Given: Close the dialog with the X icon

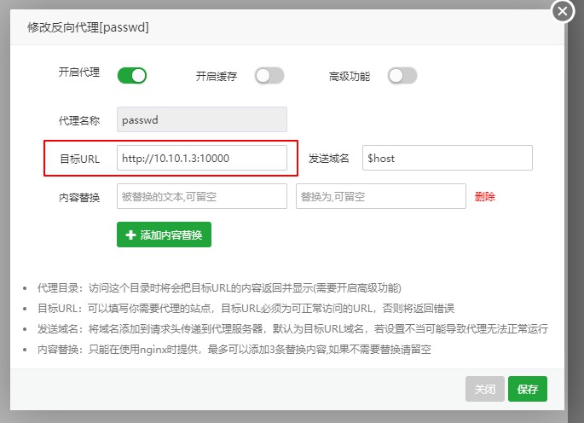Looking at the screenshot, I should [563, 11].
